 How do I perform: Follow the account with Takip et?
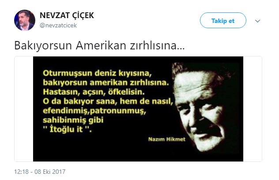[223, 20]
